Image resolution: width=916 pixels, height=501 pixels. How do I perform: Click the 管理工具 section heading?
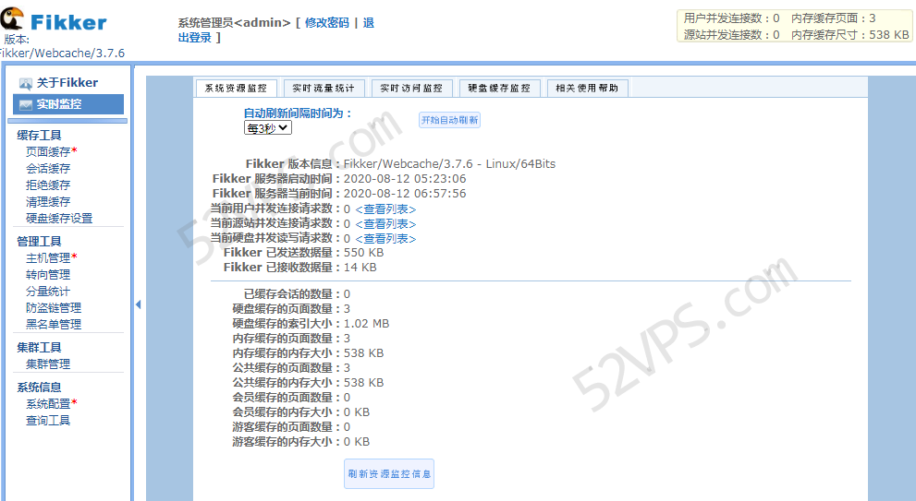(39, 242)
